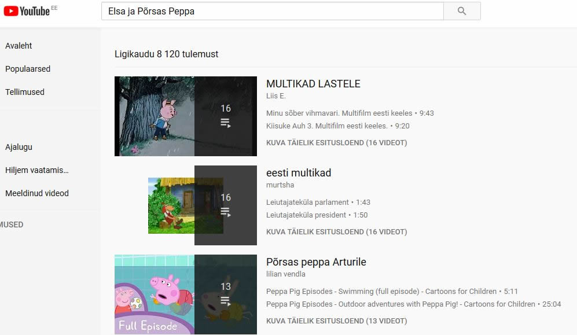The width and height of the screenshot is (577, 335).
Task: Play Leiutajateküla parlament video
Action: tap(318, 203)
